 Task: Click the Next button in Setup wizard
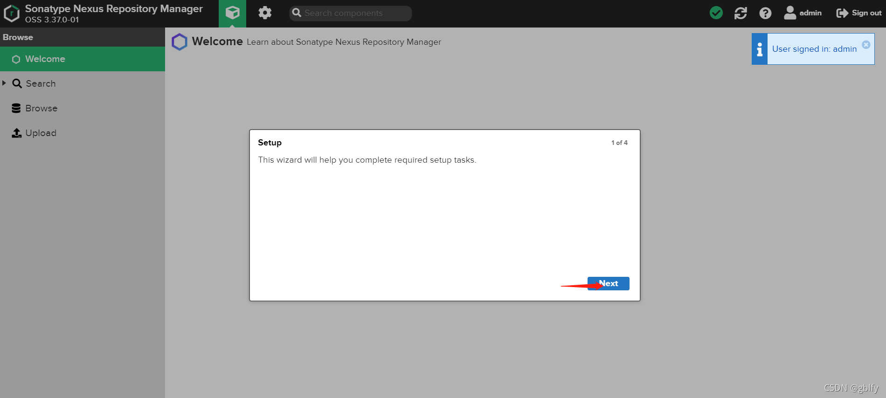pyautogui.click(x=608, y=283)
